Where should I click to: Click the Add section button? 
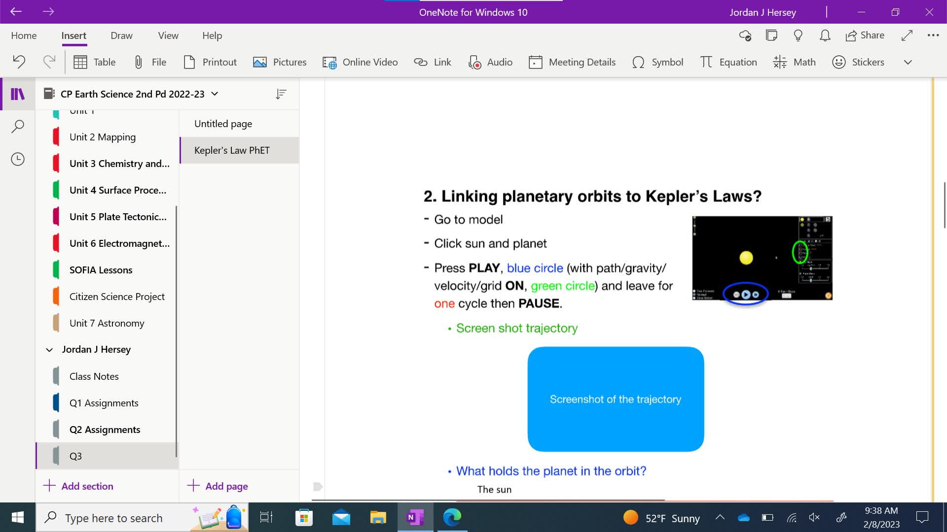(x=79, y=486)
